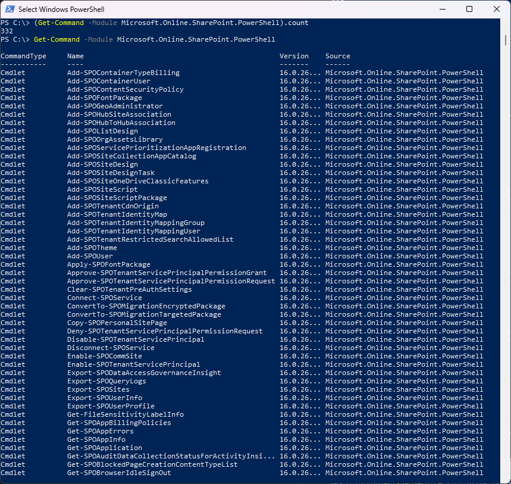The image size is (511, 484).
Task: Click Disable-SPOTenantServicePrincipal cmdlet name
Action: (136, 339)
